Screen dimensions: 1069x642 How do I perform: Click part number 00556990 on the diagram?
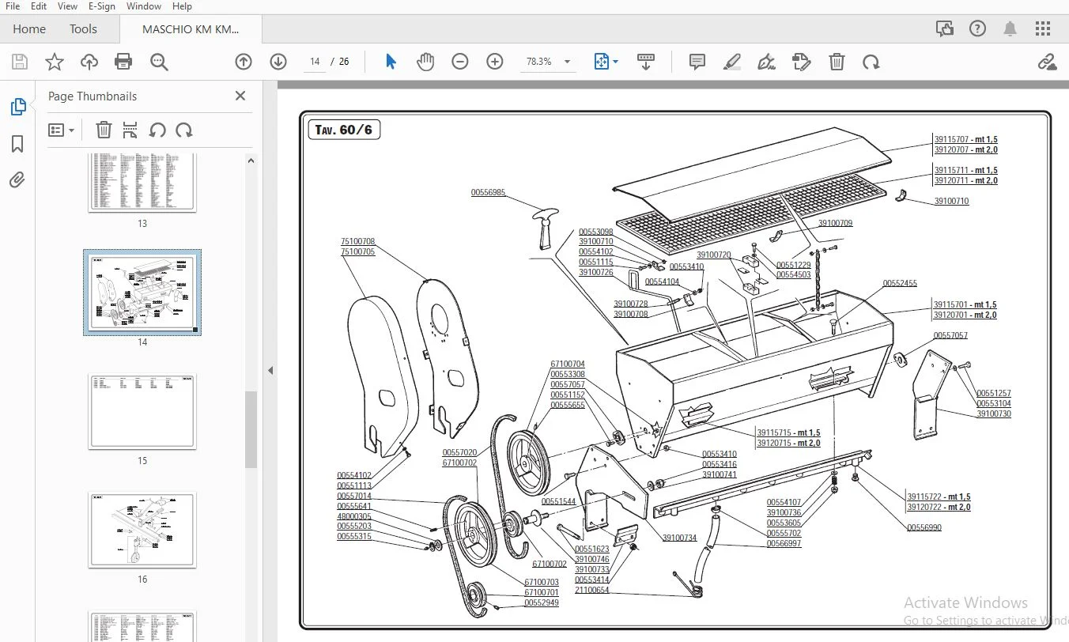(x=924, y=527)
